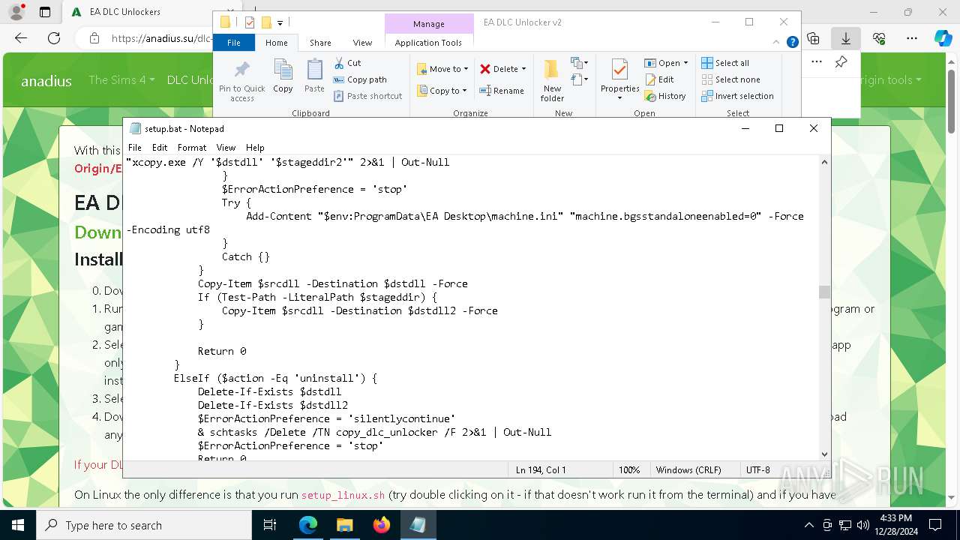The width and height of the screenshot is (960, 540).
Task: Click Paste shortcut in Clipboard group
Action: [367, 96]
